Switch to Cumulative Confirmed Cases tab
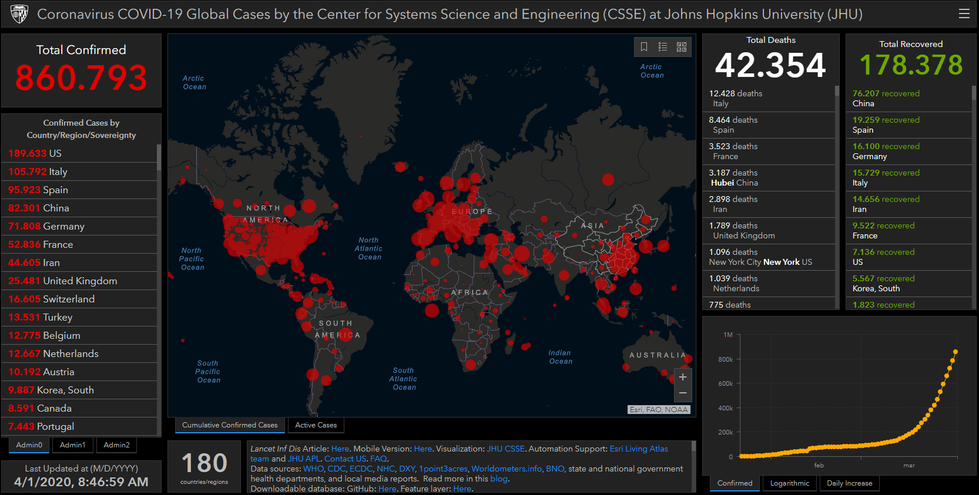979x495 pixels. pyautogui.click(x=230, y=425)
